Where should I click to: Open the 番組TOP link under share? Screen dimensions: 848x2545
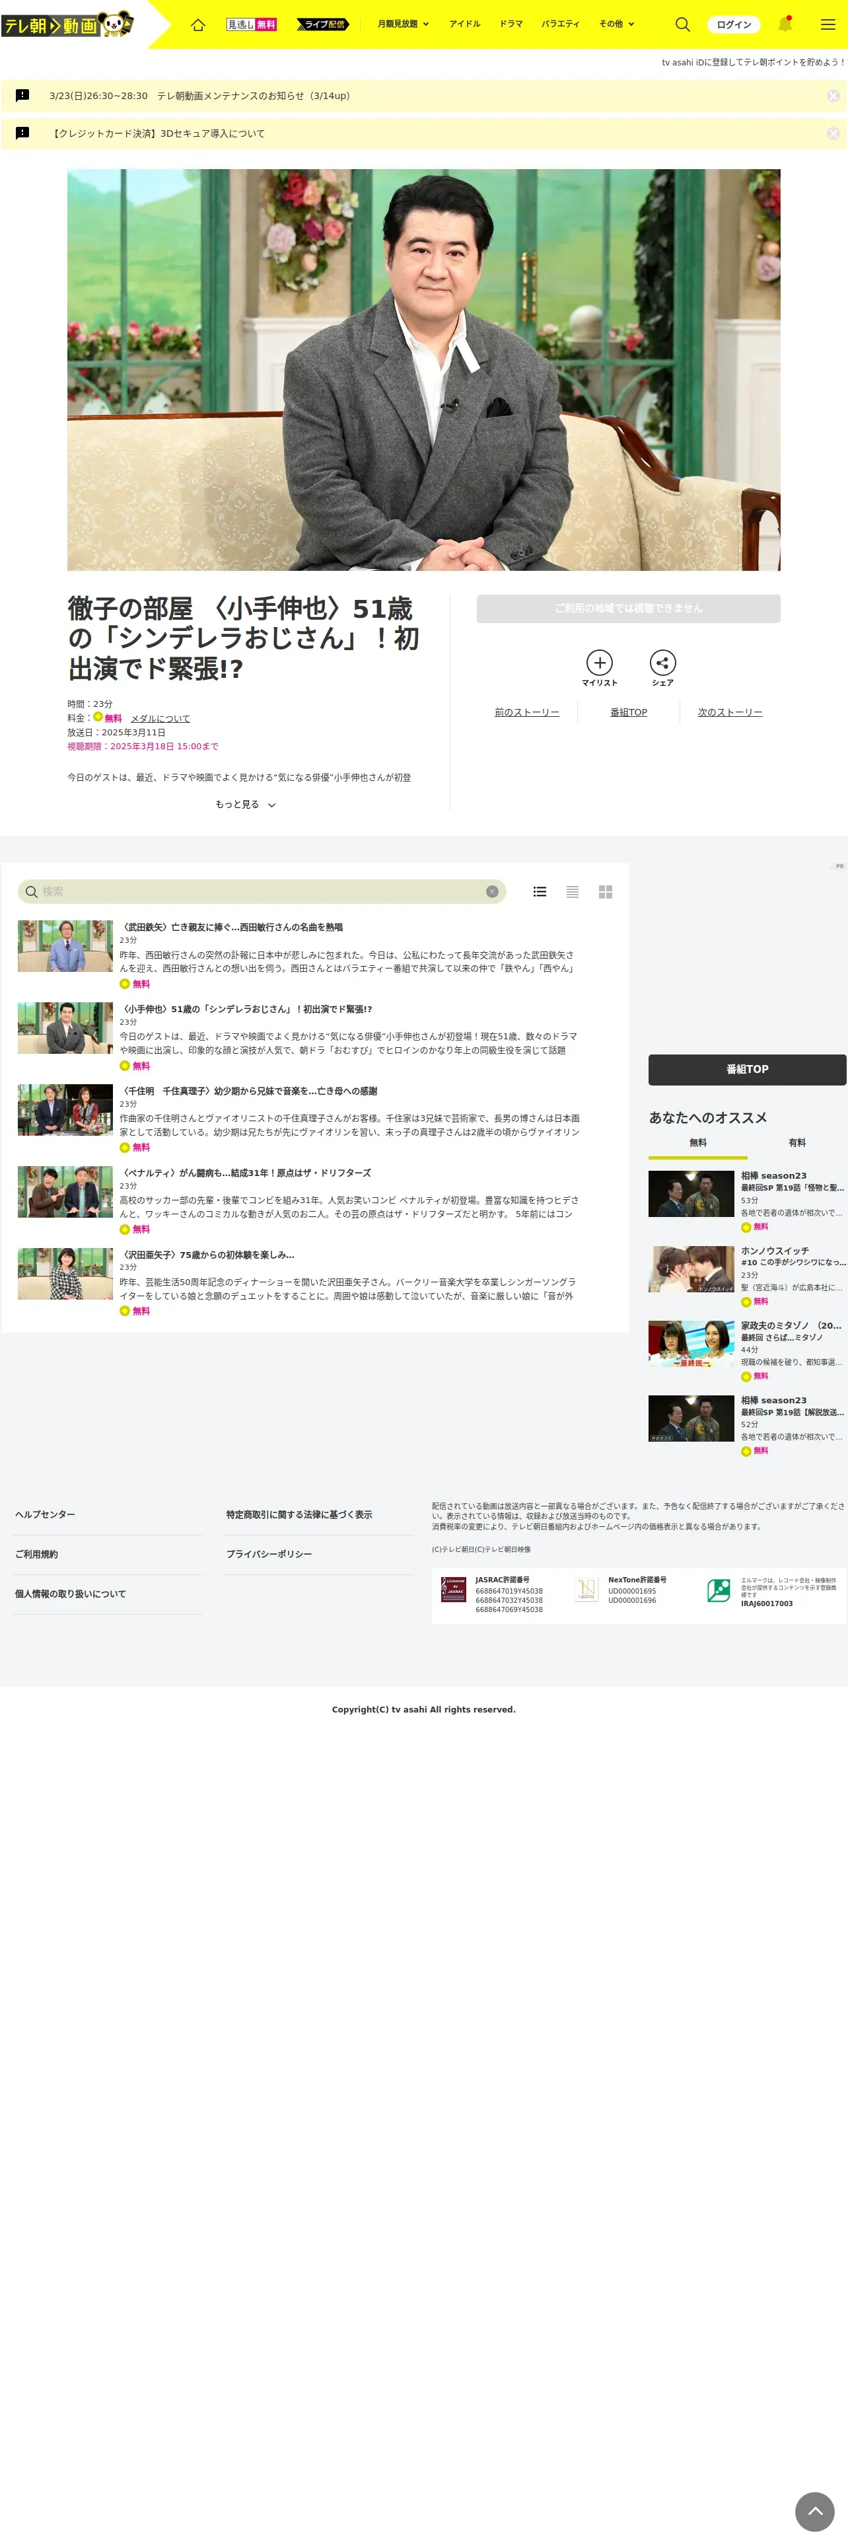[x=629, y=712]
